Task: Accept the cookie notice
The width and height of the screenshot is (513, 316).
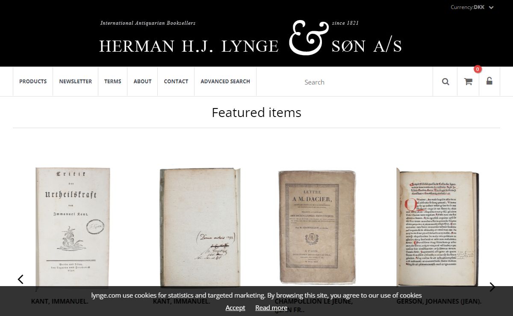Action: (235, 307)
